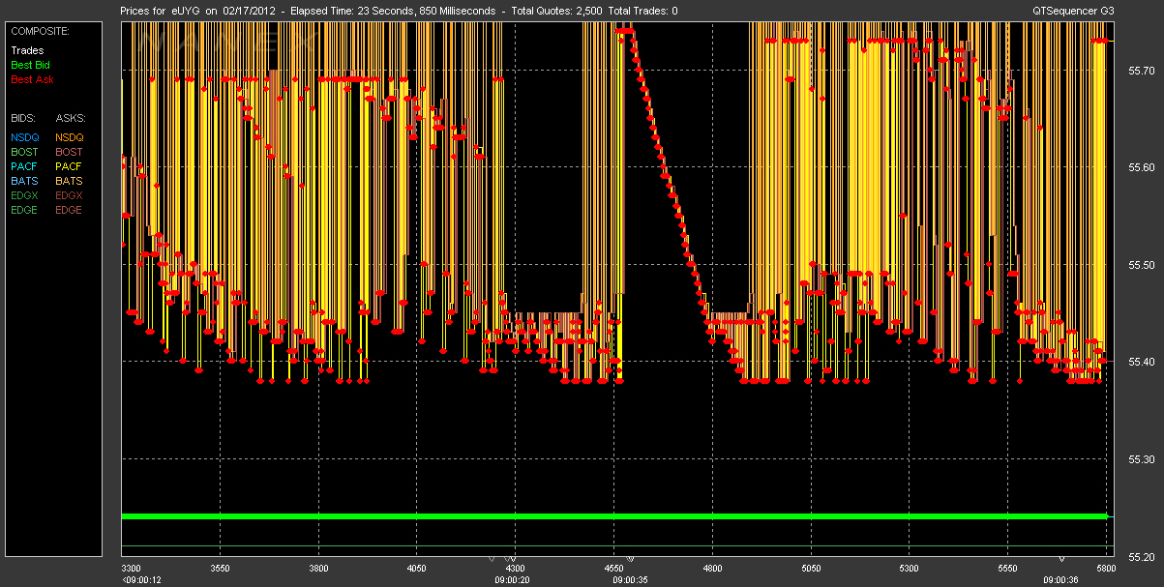Click the COMPOSITE: legend heading
The image size is (1164, 587).
click(x=38, y=31)
